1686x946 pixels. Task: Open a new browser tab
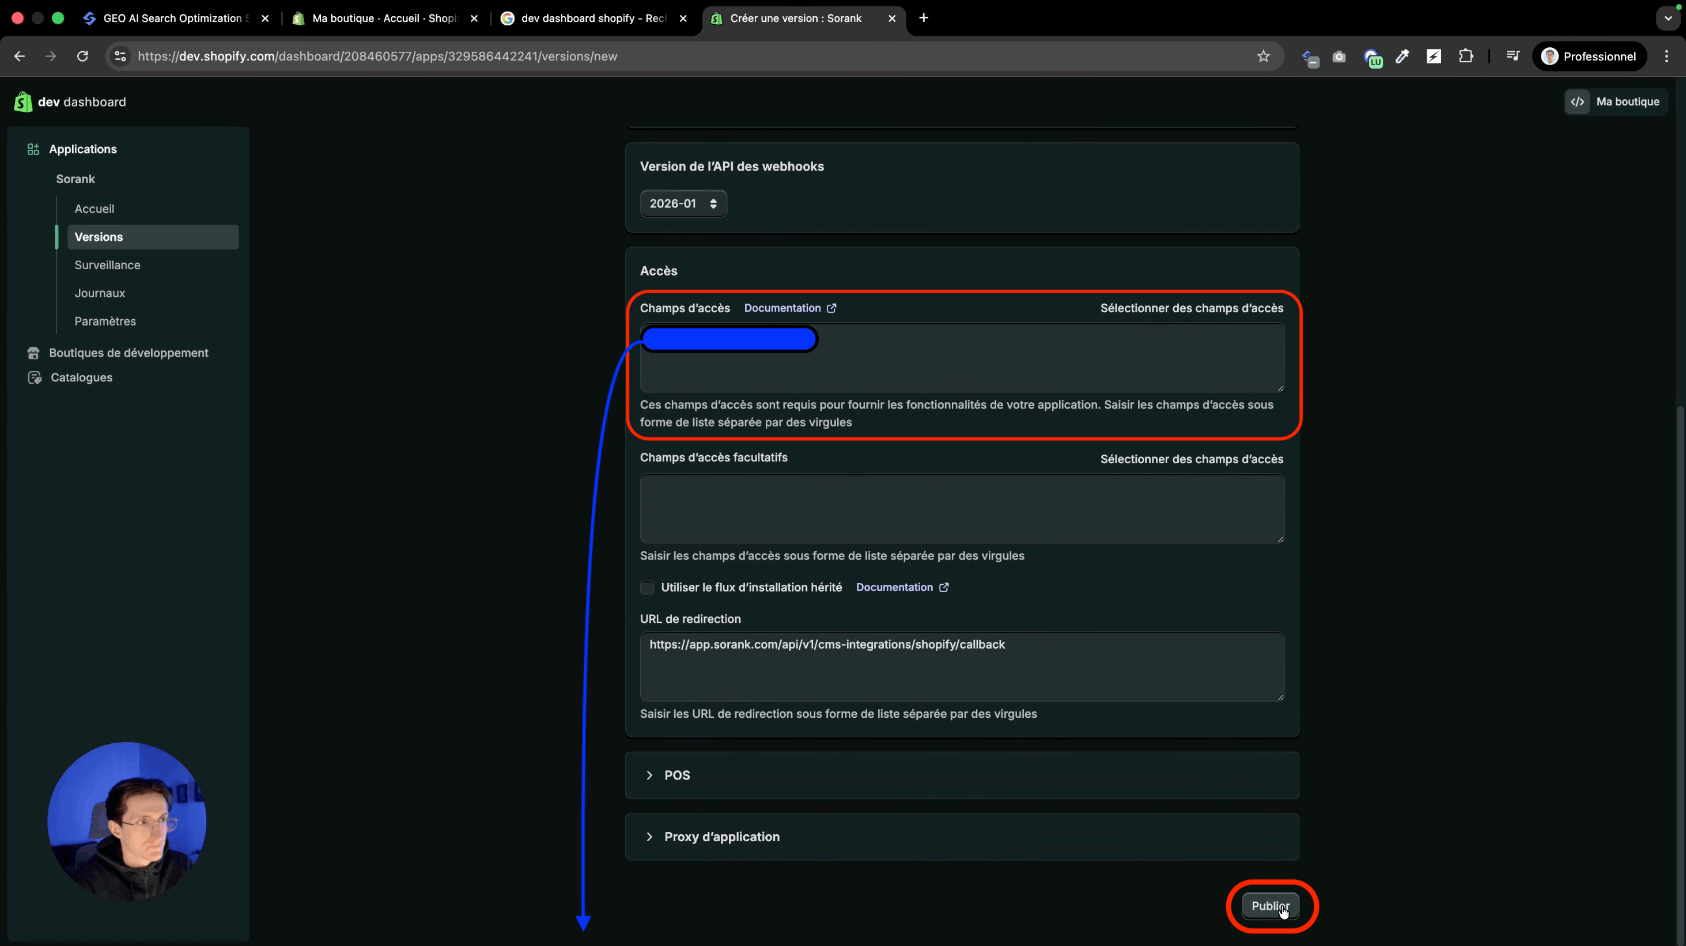(x=924, y=18)
